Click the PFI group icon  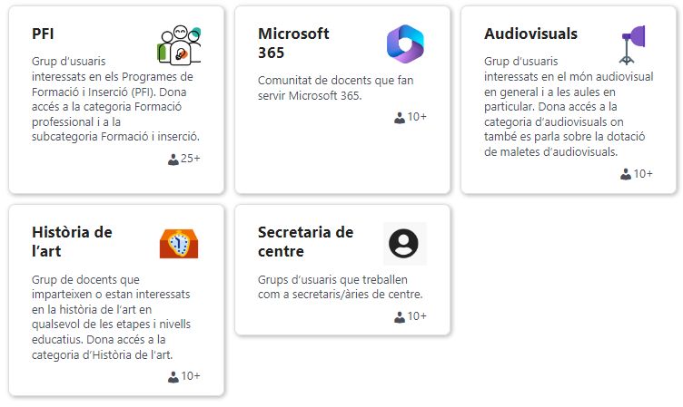click(179, 44)
